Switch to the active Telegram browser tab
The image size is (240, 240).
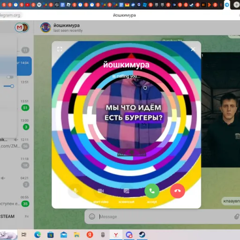click(x=227, y=5)
